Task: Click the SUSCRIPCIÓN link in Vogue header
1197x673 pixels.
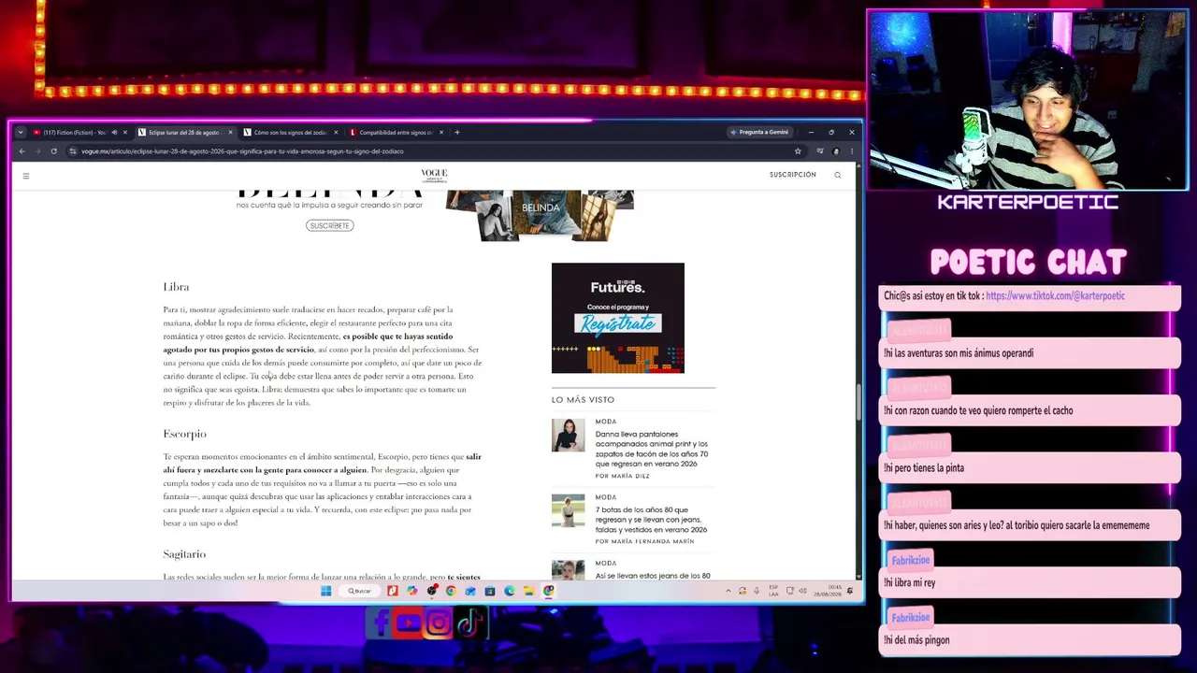Action: click(793, 175)
